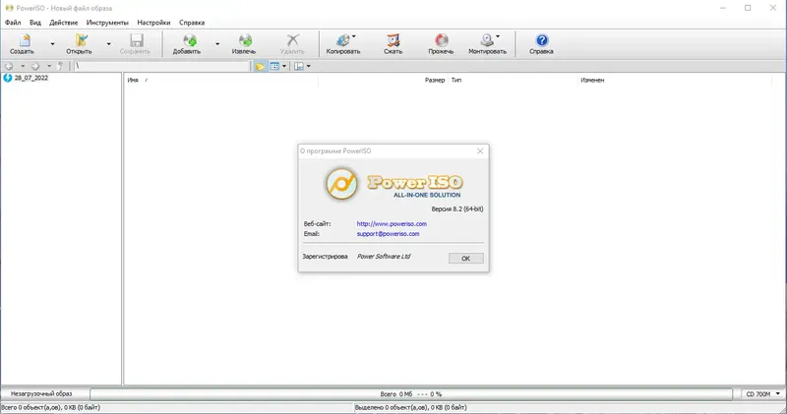Expand the Добавить dropdown arrow

[217, 43]
